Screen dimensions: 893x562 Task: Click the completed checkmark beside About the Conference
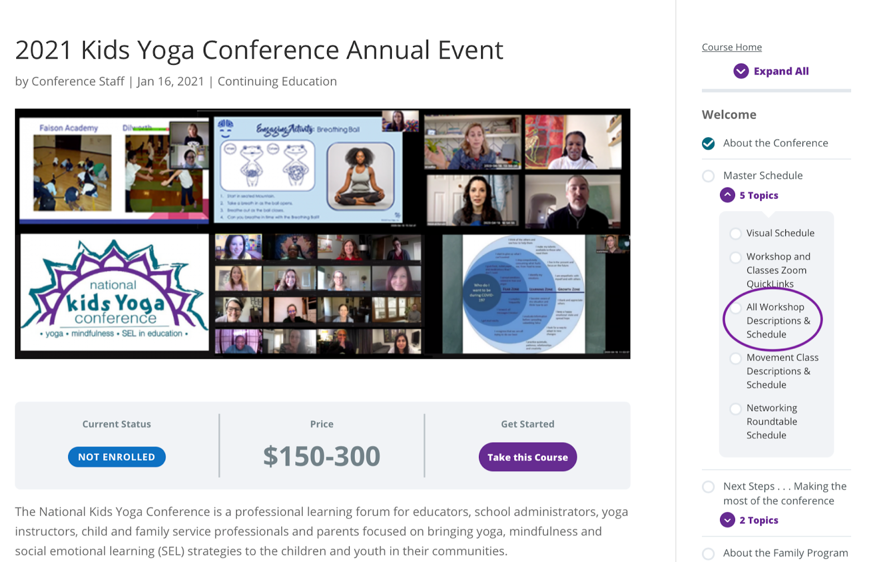tap(708, 143)
